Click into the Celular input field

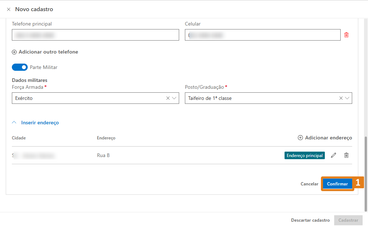263,35
